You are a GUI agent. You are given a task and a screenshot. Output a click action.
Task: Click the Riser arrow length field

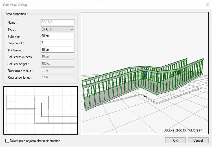[x=58, y=77]
